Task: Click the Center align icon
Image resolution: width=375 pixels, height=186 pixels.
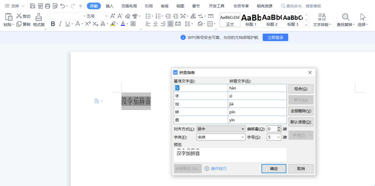Action: [x=156, y=24]
